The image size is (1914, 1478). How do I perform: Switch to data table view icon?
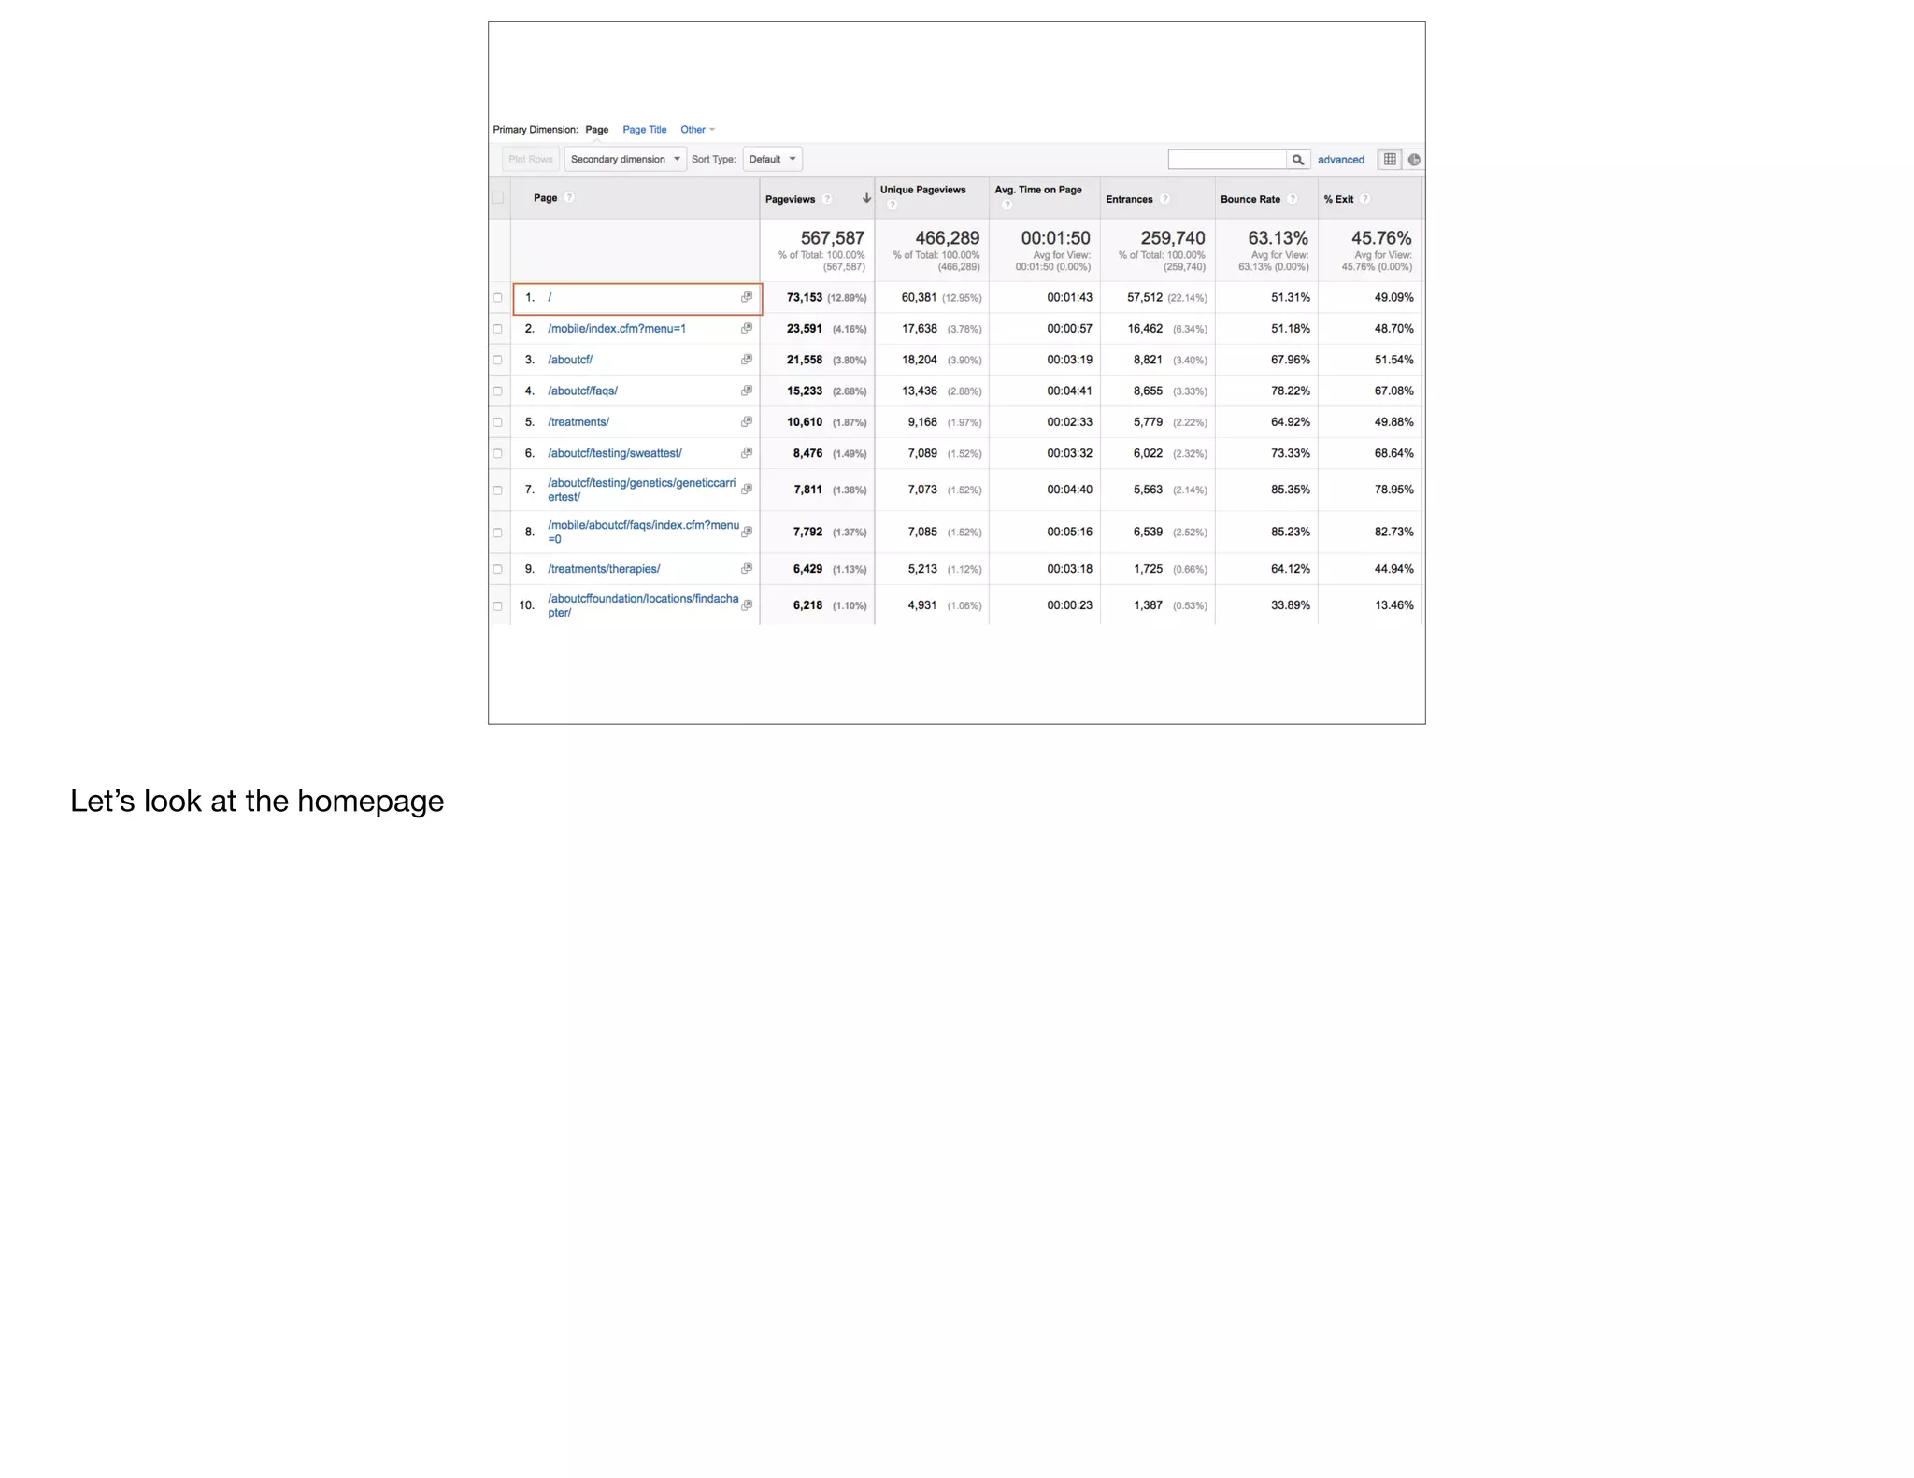tap(1390, 160)
